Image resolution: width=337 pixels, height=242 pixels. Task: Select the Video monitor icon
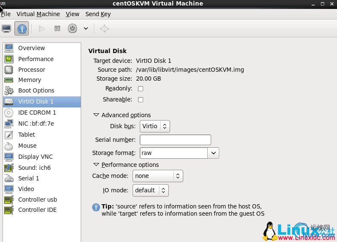point(9,189)
